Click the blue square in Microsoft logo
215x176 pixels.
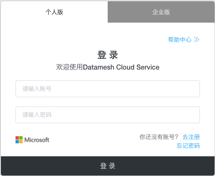[17, 142]
